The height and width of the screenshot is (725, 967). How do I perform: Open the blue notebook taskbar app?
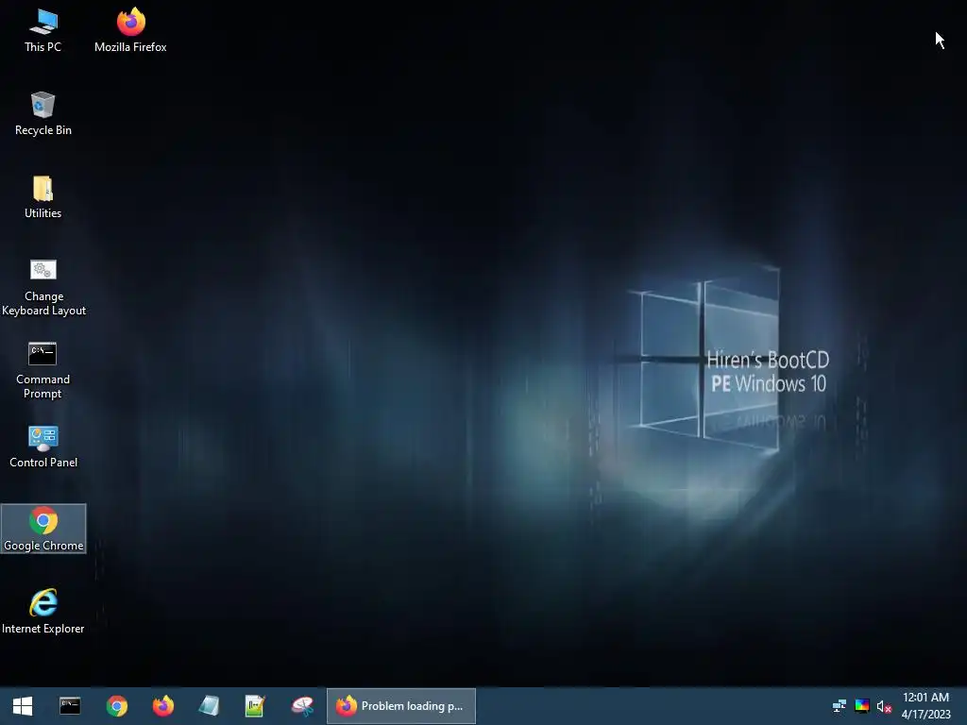(209, 706)
